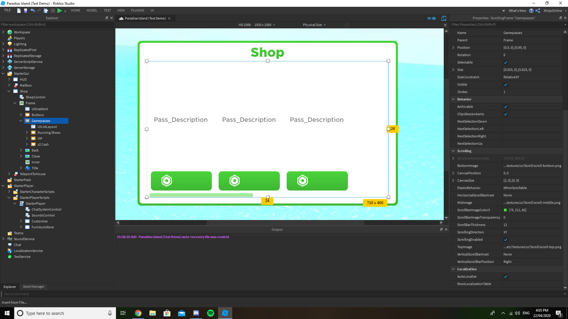Click the green Play button in toolbar
This screenshot has width=568, height=319.
click(59, 11)
